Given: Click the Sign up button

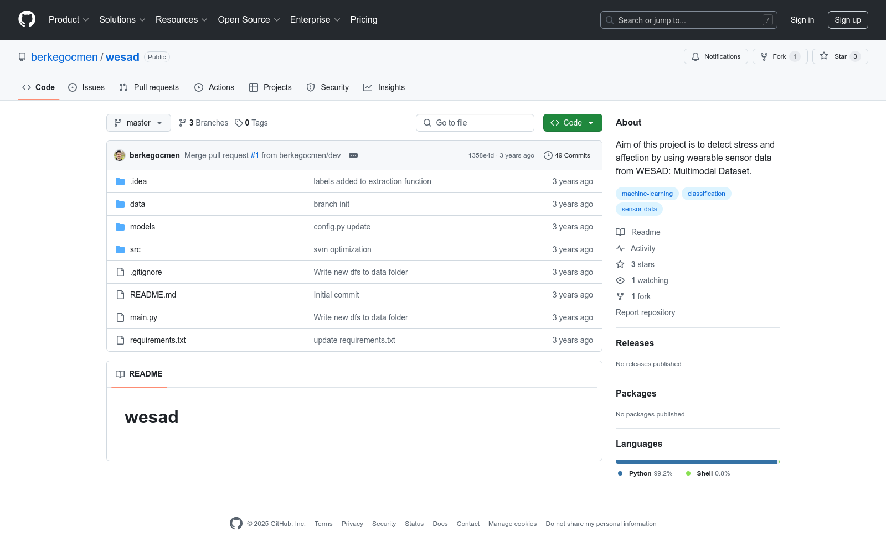Looking at the screenshot, I should pos(848,20).
